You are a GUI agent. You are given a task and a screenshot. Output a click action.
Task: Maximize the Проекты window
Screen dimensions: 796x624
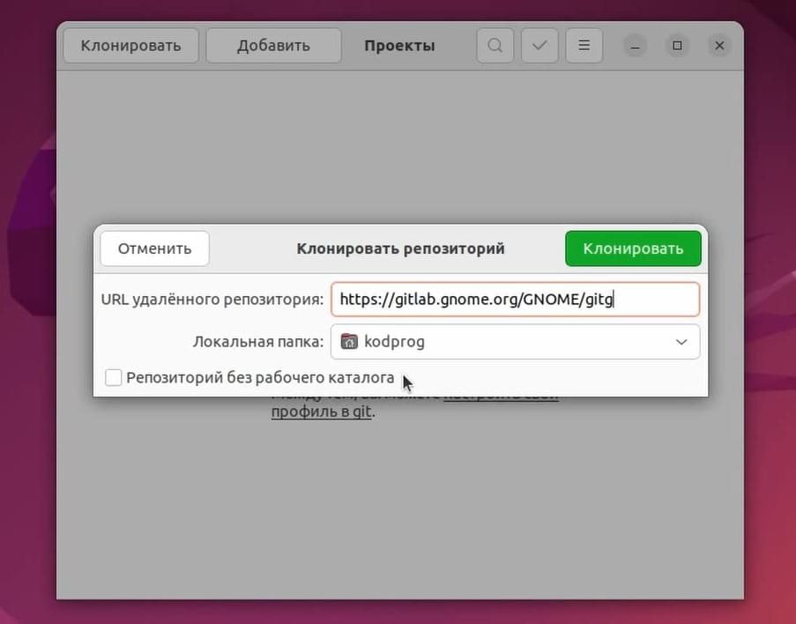pyautogui.click(x=677, y=46)
